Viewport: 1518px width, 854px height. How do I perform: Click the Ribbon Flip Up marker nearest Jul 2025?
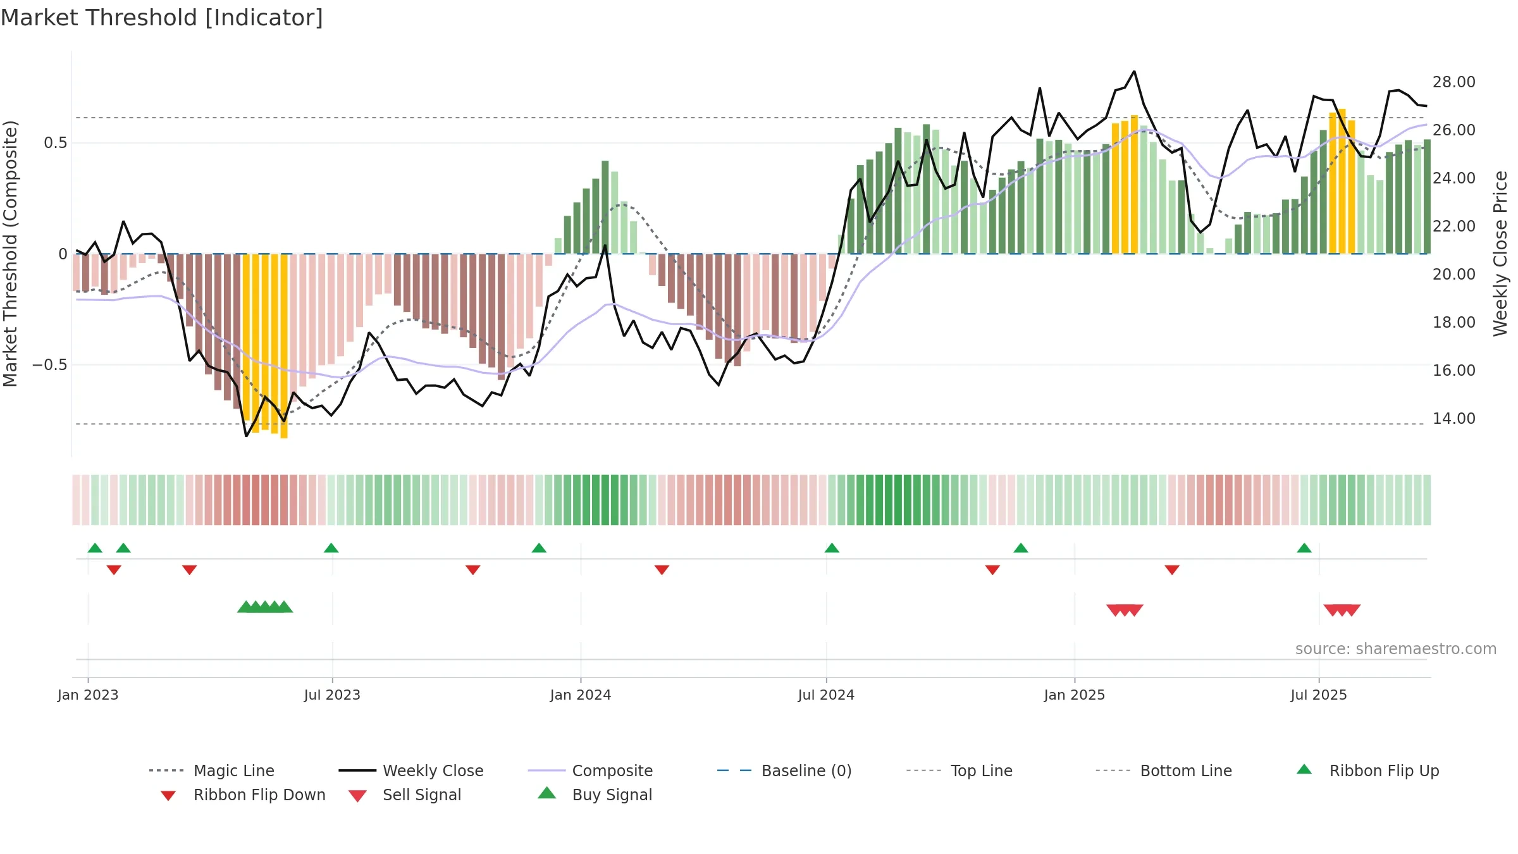1304,548
